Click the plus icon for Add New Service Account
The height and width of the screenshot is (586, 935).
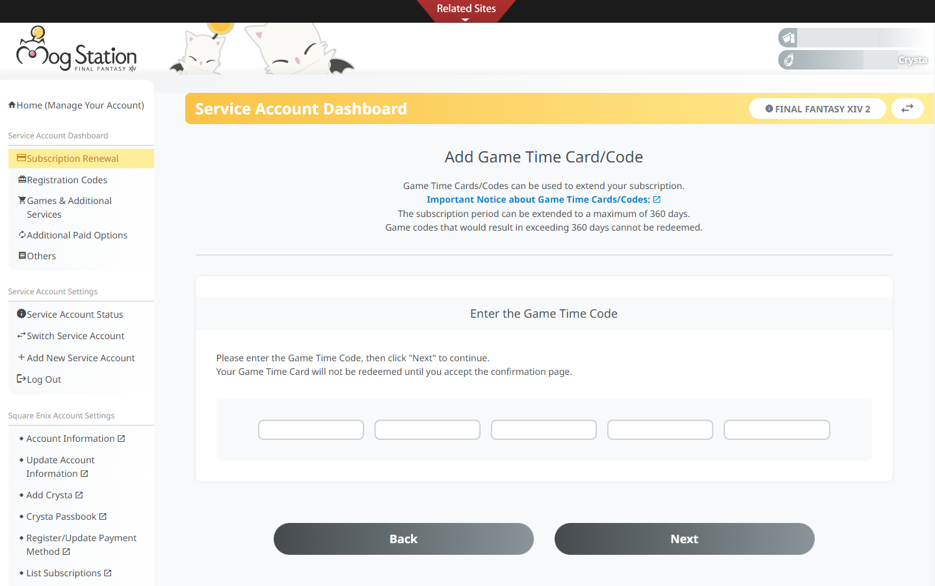point(21,357)
